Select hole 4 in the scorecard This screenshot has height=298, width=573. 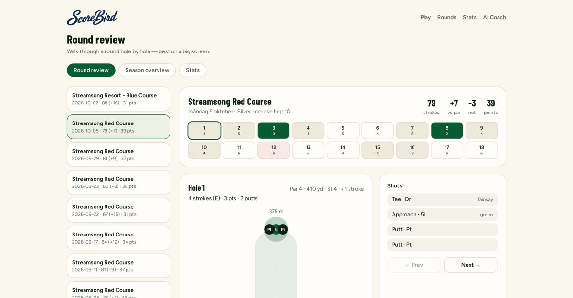click(x=308, y=131)
